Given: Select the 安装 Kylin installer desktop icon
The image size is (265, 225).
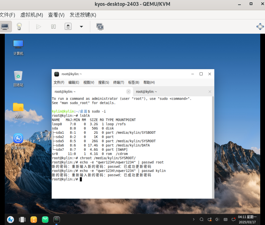Looking at the screenshot, I should pyautogui.click(x=18, y=142).
